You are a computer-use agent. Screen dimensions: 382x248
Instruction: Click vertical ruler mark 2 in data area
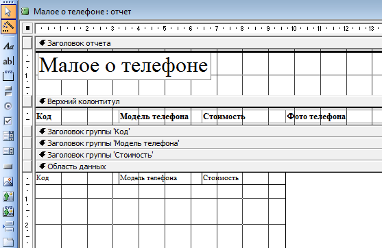click(x=27, y=225)
